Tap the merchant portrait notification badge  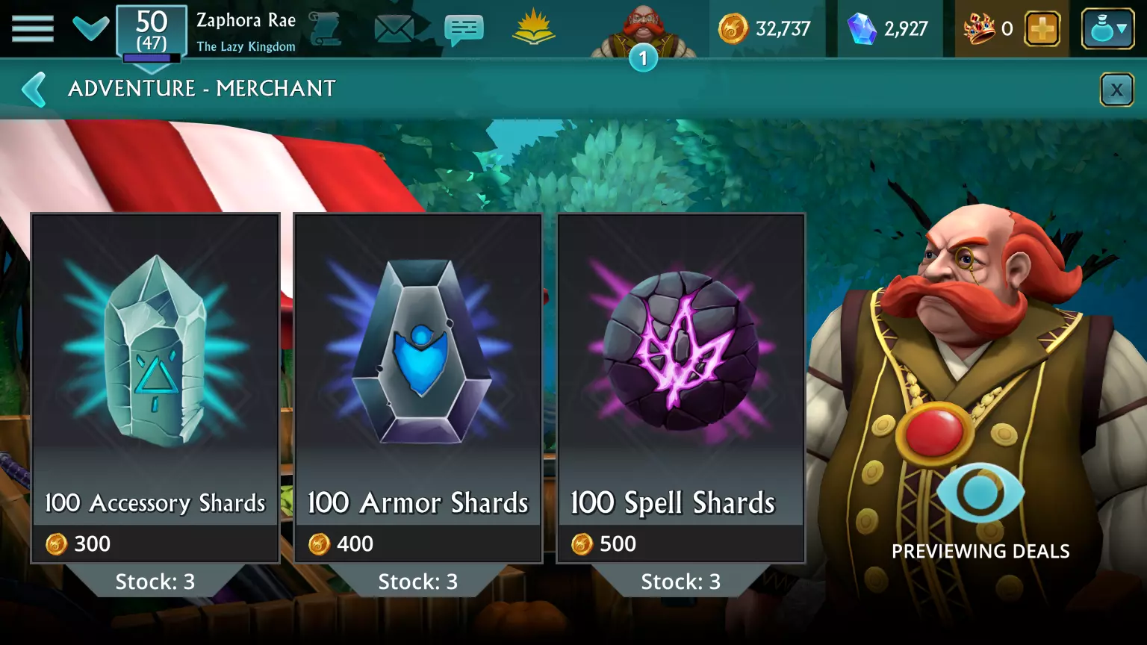643,58
